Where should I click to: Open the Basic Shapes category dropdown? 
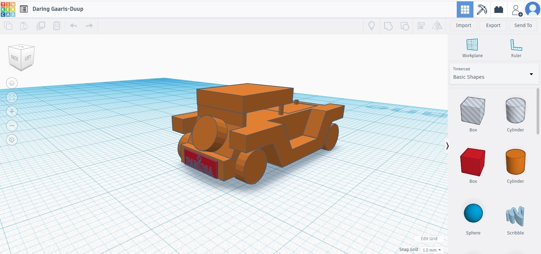[x=494, y=74]
